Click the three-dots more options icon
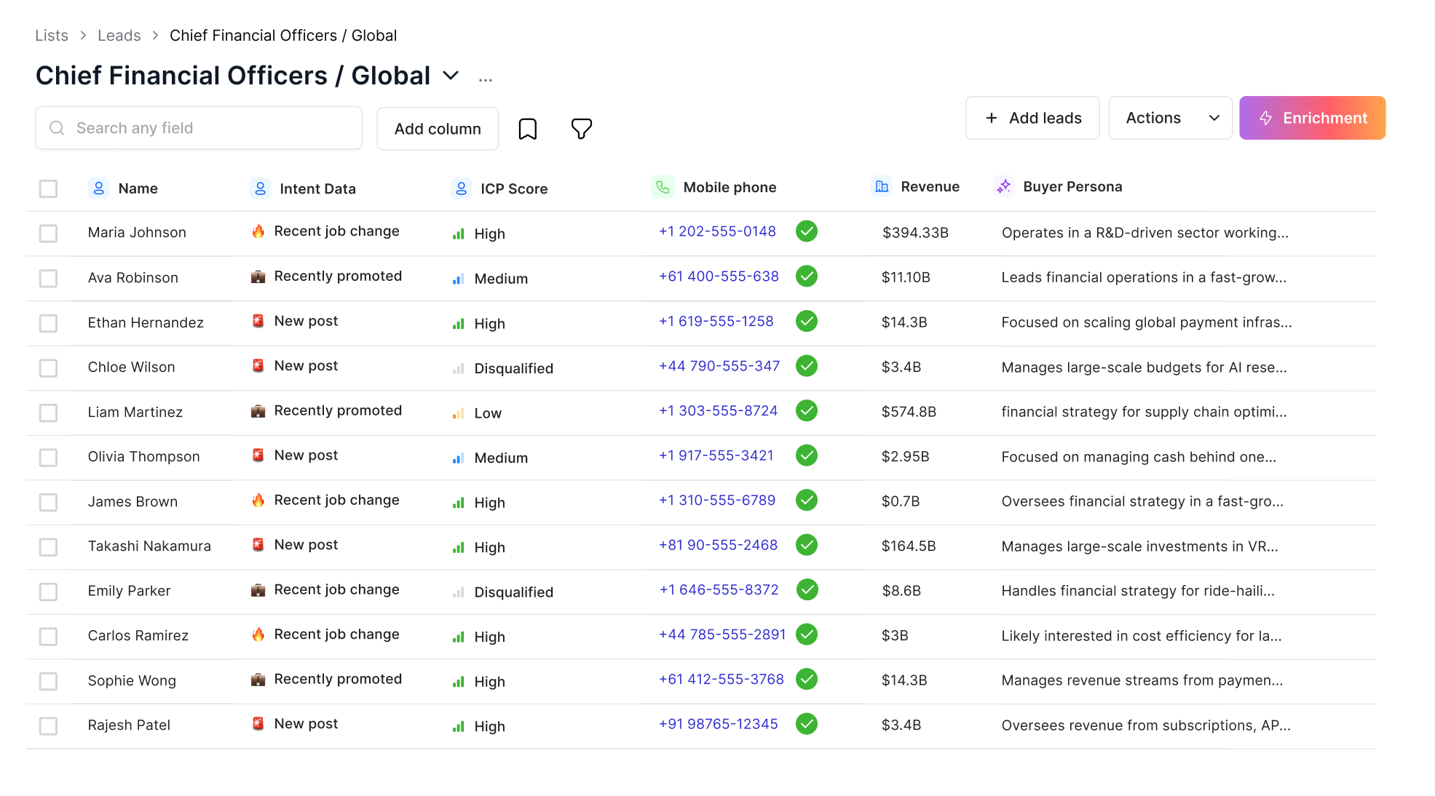Viewport: 1435px width, 796px height. pos(486,79)
